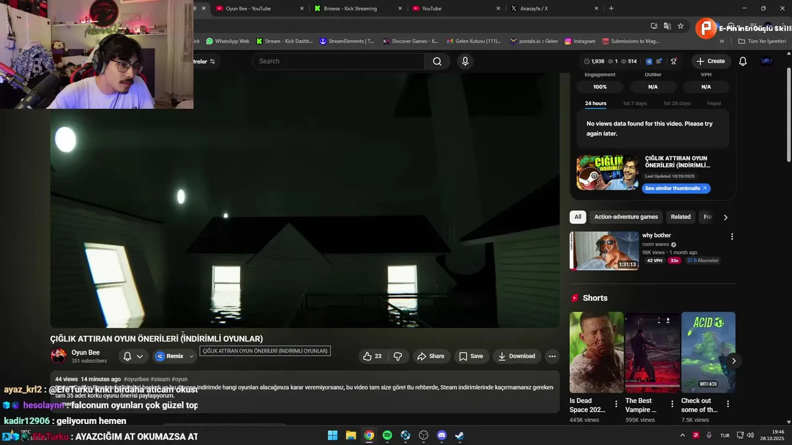
Task: Open YouTube account avatar menu
Action: (x=767, y=61)
